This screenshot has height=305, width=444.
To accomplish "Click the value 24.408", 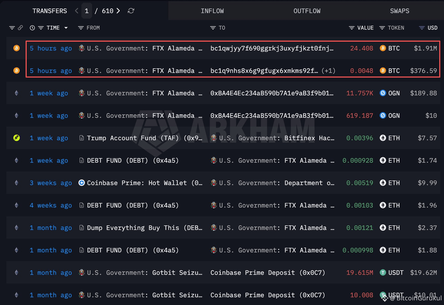I will (362, 48).
